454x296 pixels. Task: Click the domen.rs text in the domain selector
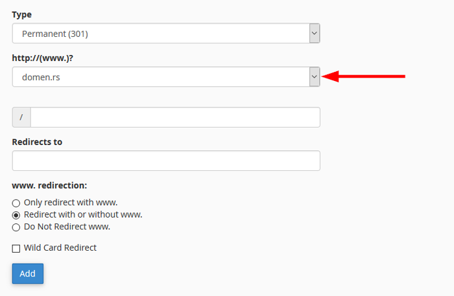pos(41,77)
